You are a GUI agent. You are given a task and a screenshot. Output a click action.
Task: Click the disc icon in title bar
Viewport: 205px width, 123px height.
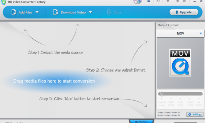pos(137,1)
